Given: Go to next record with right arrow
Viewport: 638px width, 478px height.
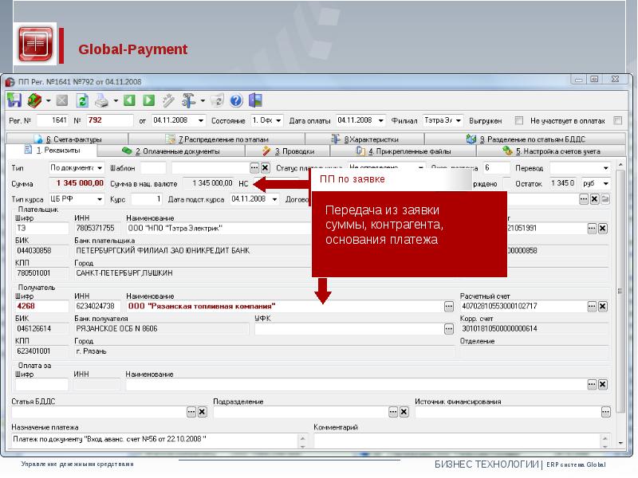Looking at the screenshot, I should (x=148, y=100).
